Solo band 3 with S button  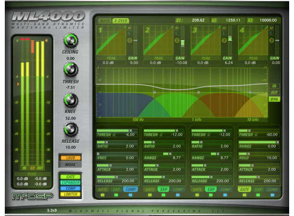tap(224, 40)
